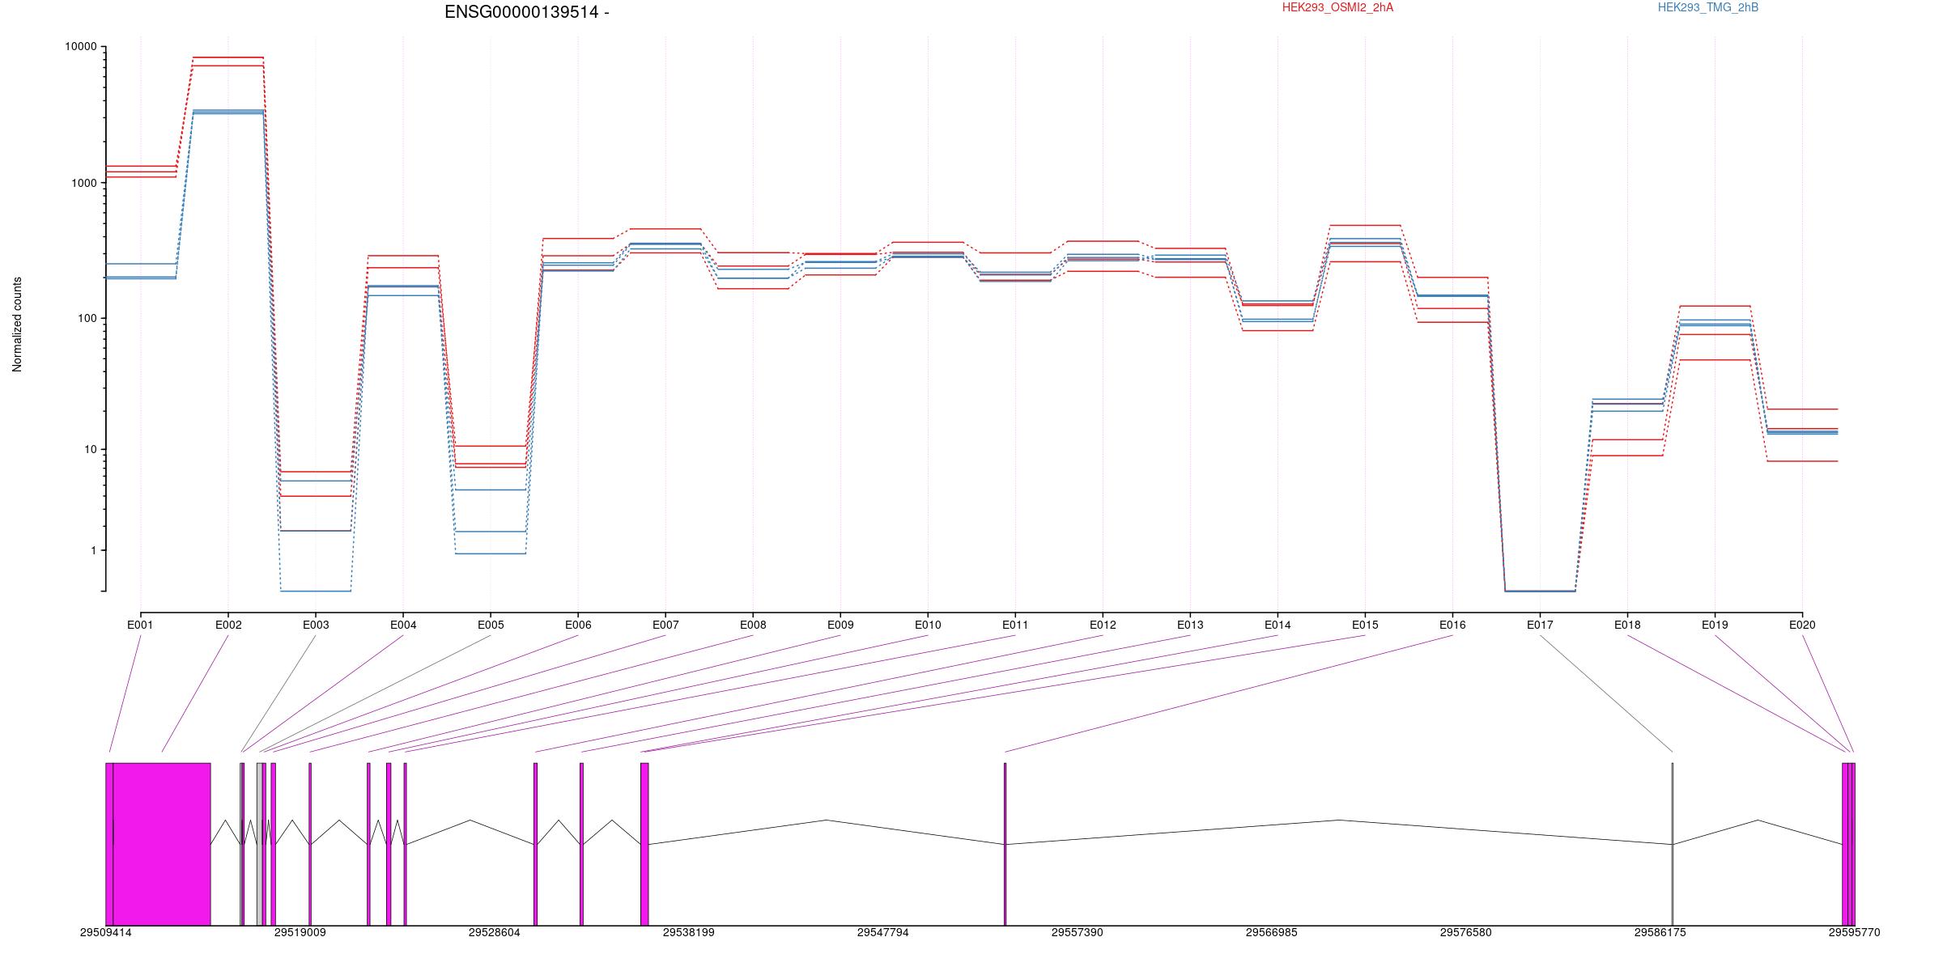Click the E001 exon label
Viewport: 1943px width, 971px height.
[x=140, y=625]
